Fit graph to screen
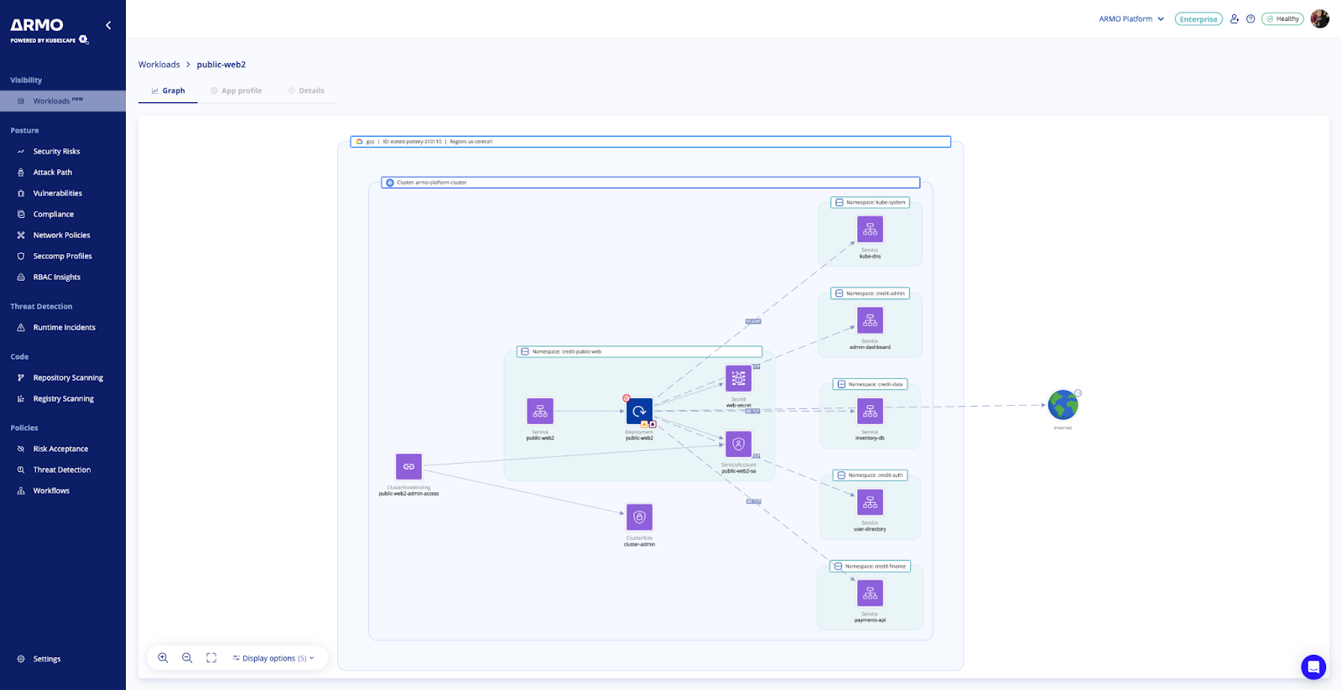1342x690 pixels. pyautogui.click(x=211, y=658)
